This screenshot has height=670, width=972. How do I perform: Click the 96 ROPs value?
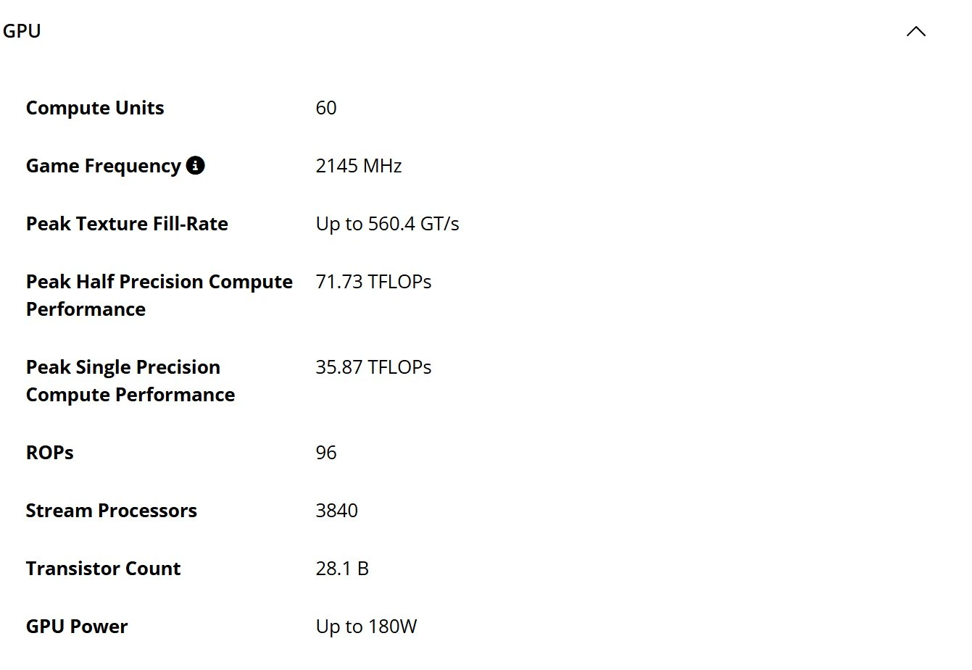click(325, 453)
